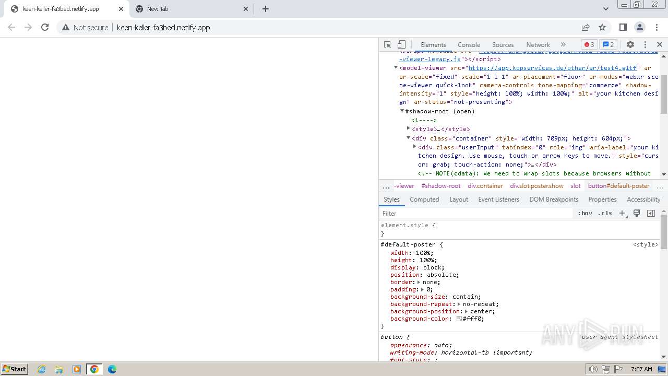This screenshot has height=376, width=668.
Task: Focus the styles Filter input
Action: coord(476,213)
